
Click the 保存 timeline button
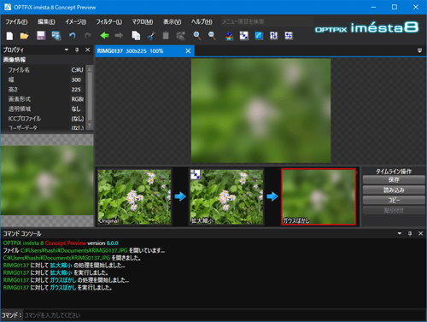click(x=394, y=180)
